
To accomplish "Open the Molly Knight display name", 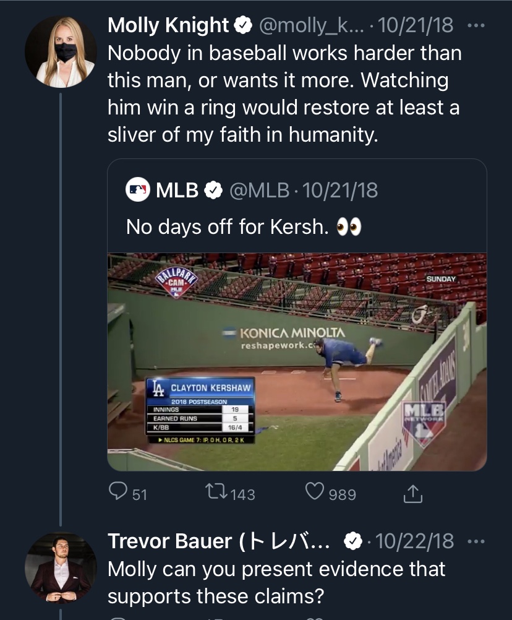I will click(x=168, y=26).
